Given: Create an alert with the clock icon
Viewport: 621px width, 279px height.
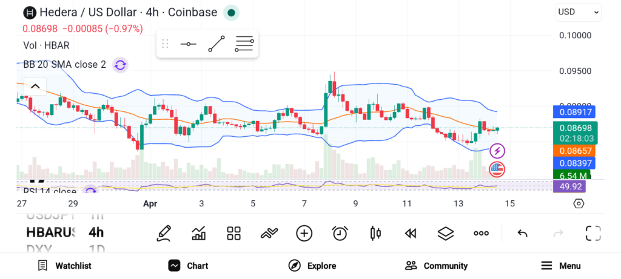Looking at the screenshot, I should [x=340, y=233].
